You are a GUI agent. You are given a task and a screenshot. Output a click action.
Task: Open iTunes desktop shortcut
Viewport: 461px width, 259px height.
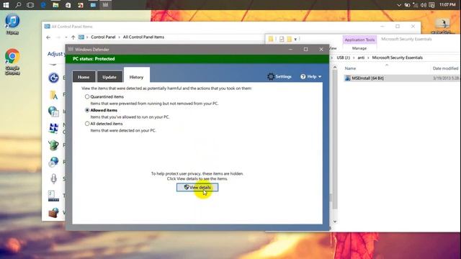click(x=12, y=24)
